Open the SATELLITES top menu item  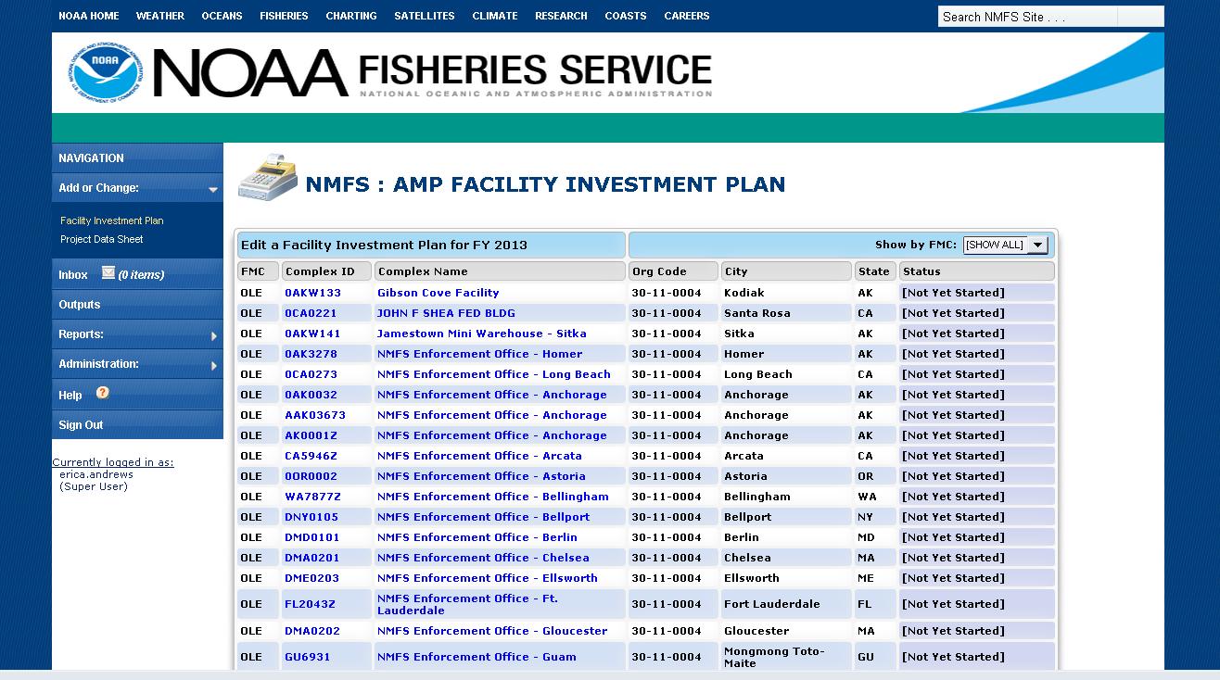pyautogui.click(x=424, y=16)
